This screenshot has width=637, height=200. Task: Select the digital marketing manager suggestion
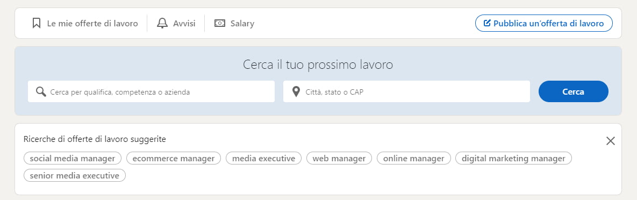point(513,158)
